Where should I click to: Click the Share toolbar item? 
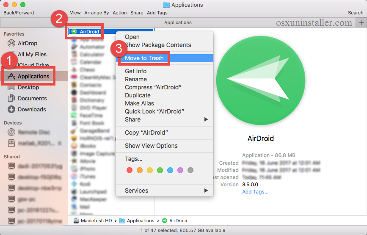(x=137, y=13)
